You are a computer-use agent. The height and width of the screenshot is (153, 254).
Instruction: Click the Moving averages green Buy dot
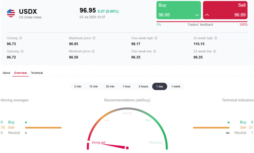(26, 122)
